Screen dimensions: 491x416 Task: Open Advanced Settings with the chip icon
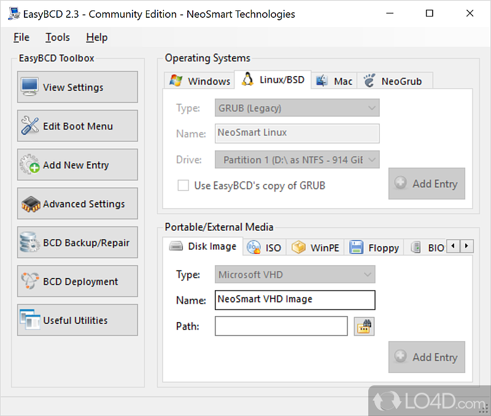pyautogui.click(x=77, y=204)
